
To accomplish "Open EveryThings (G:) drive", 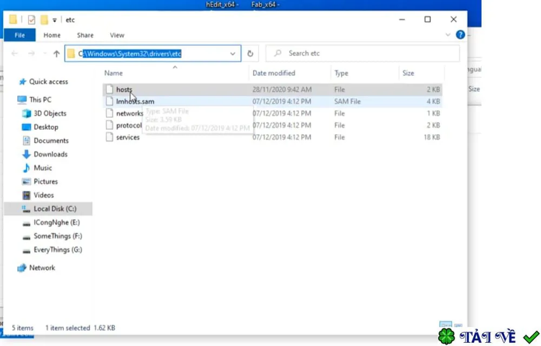I will point(58,250).
